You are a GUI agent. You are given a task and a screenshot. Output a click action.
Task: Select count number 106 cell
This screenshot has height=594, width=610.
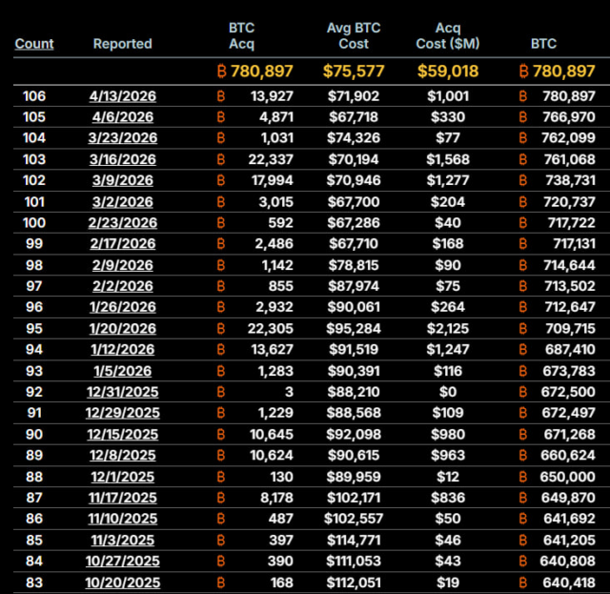pos(34,96)
